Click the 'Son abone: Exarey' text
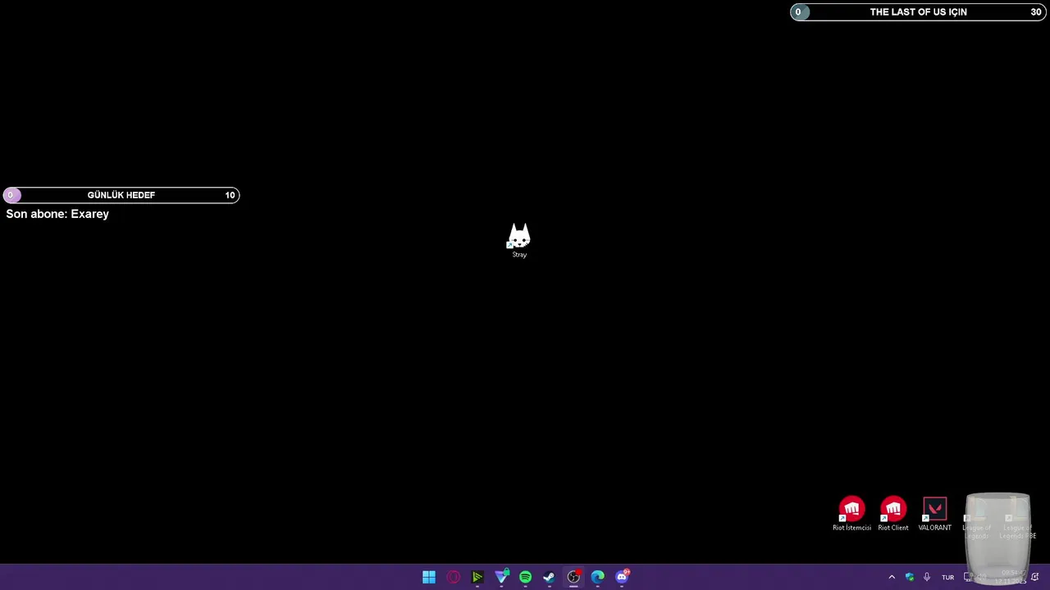The width and height of the screenshot is (1050, 590). click(x=57, y=214)
